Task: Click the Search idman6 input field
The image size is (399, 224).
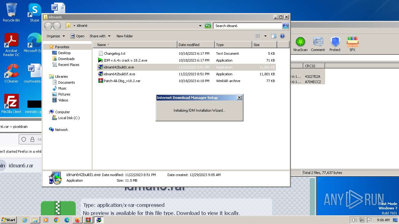Action: tap(248, 26)
